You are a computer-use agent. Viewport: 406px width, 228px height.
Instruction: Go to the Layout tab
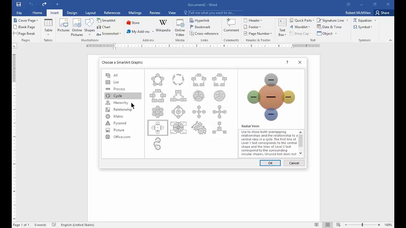point(90,13)
